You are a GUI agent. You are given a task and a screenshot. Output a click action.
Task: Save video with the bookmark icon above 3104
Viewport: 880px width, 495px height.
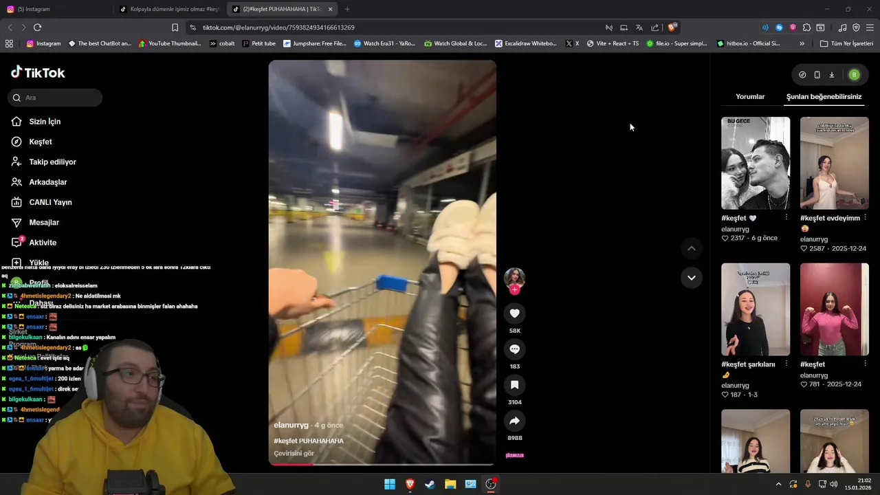pyautogui.click(x=514, y=385)
